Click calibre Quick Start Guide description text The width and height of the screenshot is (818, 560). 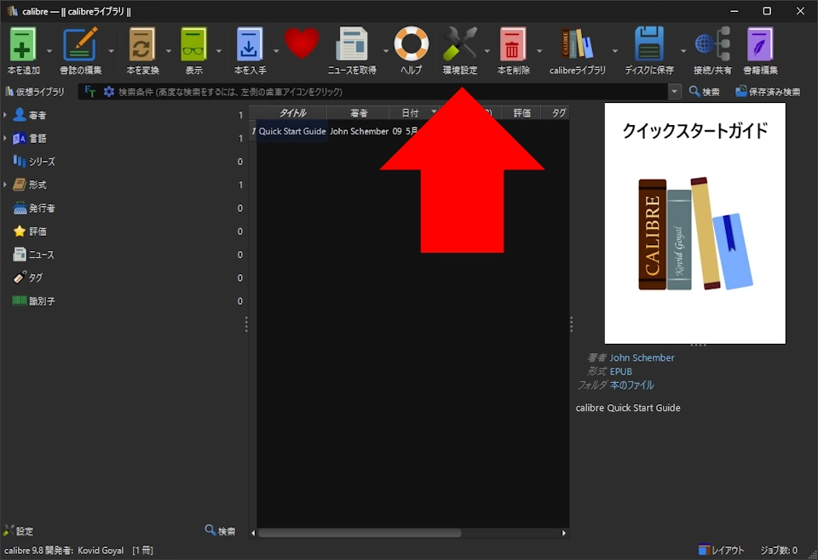628,408
